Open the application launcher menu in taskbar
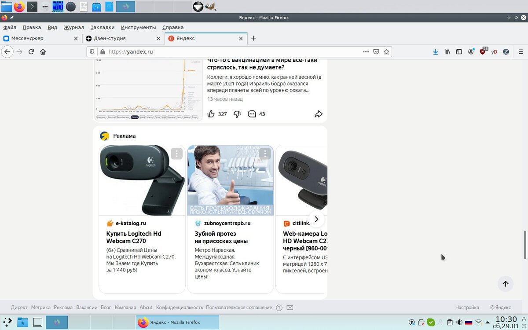 pyautogui.click(x=7, y=323)
